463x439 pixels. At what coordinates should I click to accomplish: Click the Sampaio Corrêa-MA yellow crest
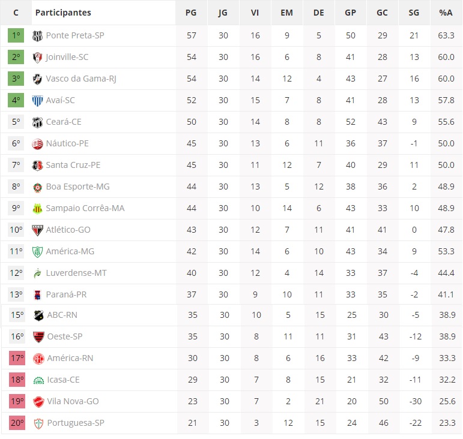(37, 209)
